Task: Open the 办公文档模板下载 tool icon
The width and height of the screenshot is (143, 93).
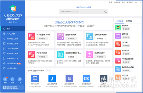Action: 61,55
